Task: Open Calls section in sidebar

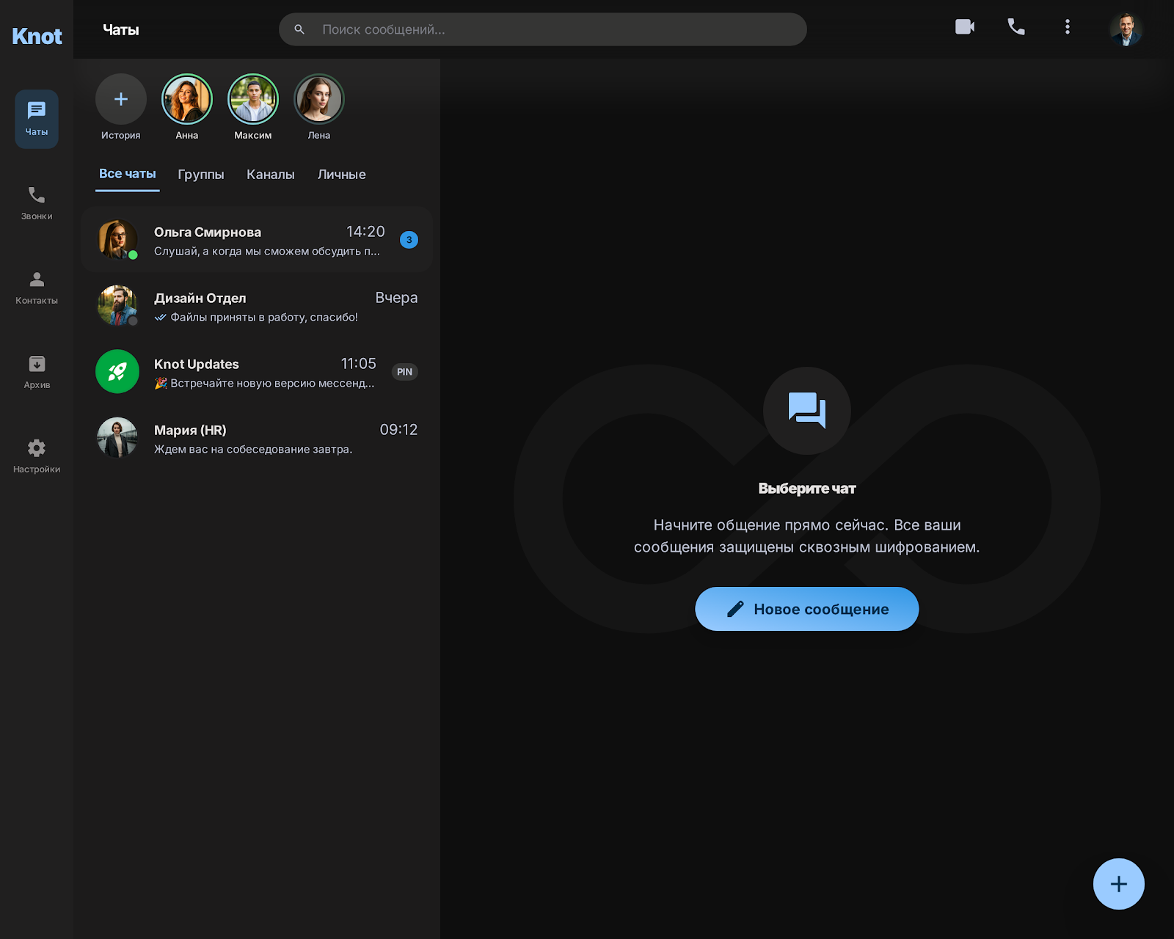Action: 37,203
